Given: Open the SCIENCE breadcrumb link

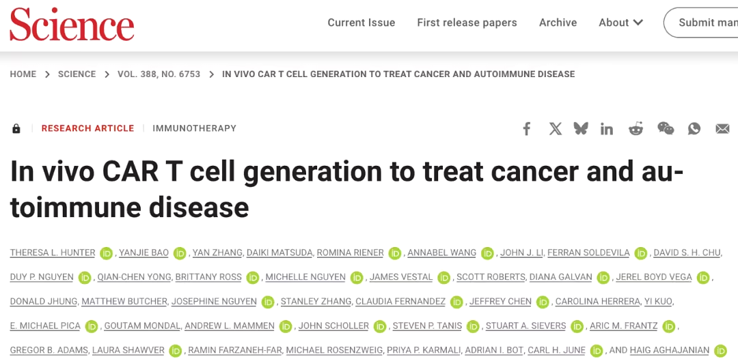Looking at the screenshot, I should coord(77,74).
